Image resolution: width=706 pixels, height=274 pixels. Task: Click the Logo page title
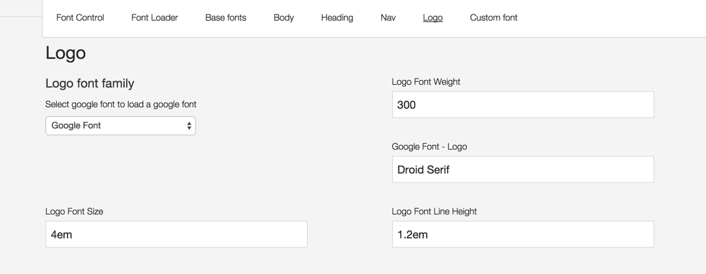pyautogui.click(x=65, y=53)
